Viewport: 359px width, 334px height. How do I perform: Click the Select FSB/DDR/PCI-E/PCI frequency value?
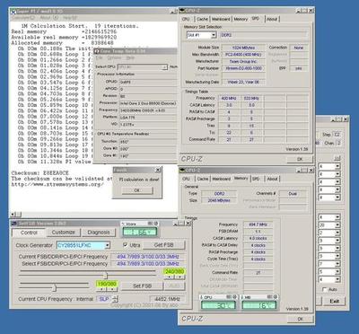point(148,264)
